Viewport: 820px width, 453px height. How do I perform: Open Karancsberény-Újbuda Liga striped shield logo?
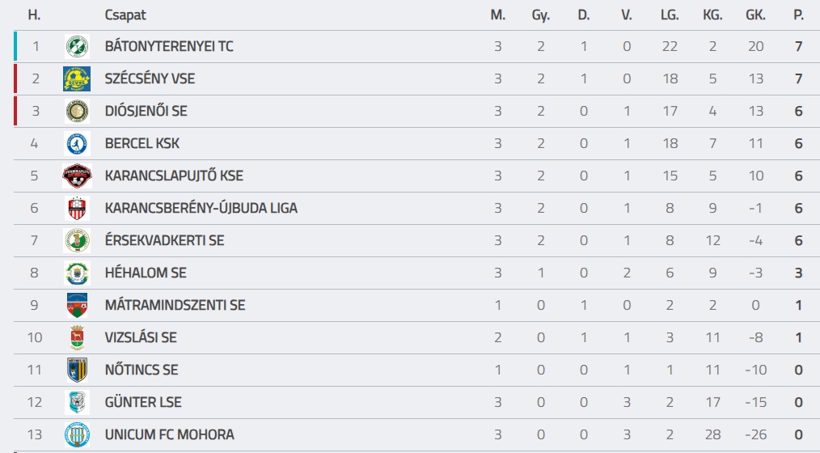(x=77, y=208)
